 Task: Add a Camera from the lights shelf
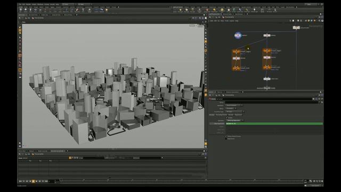point(175,10)
